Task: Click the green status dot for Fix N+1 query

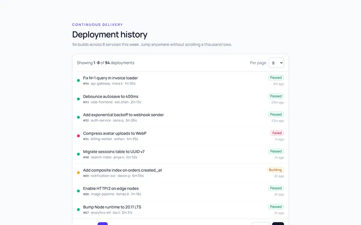Action: (x=78, y=80)
